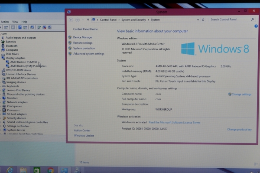Toggle the Show/Hide Action Pane toolbar icon
260x173 pixels.
(x=25, y=27)
